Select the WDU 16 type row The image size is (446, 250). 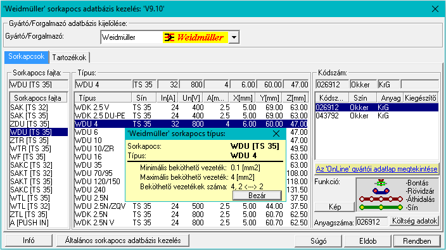99,157
